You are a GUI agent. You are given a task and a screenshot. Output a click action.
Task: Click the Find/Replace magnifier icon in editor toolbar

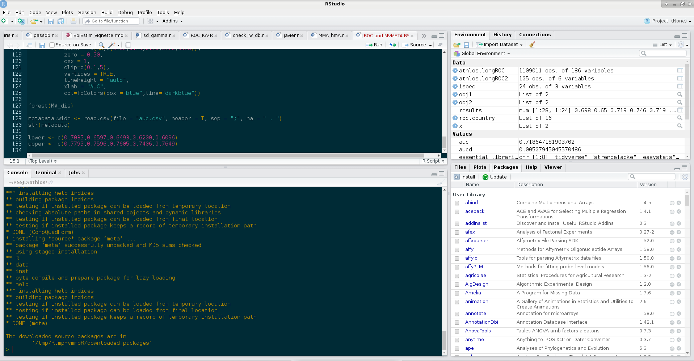(x=102, y=45)
